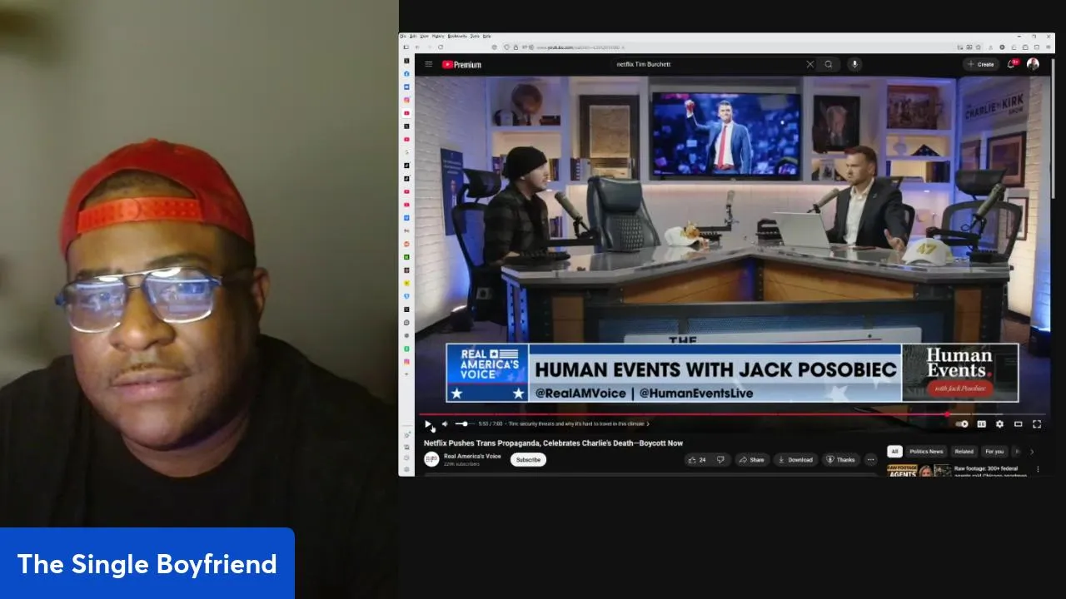Like the video (24 likes)
The height and width of the screenshot is (599, 1066).
697,459
